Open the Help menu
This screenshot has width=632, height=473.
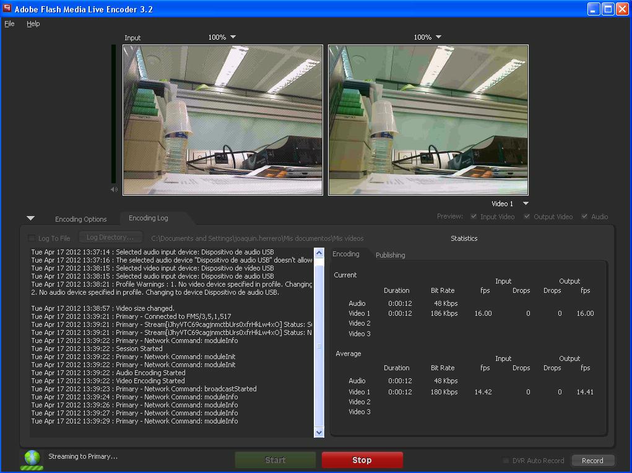point(33,24)
